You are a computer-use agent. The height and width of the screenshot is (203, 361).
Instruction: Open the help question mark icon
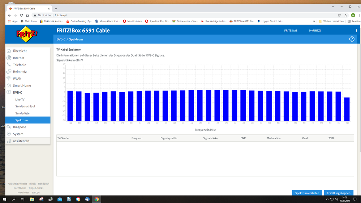pyautogui.click(x=352, y=39)
